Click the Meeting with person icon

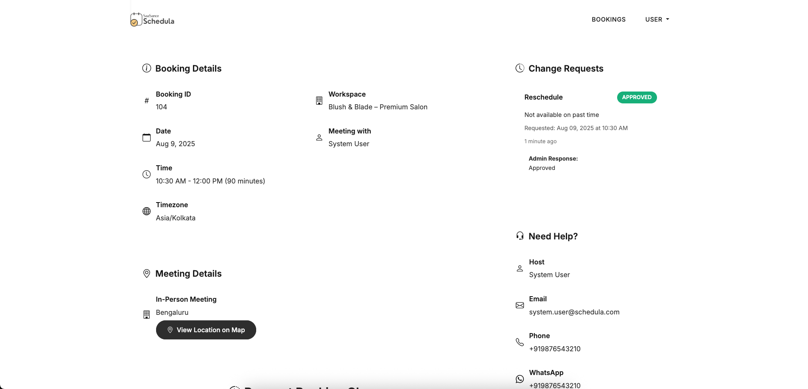[319, 138]
